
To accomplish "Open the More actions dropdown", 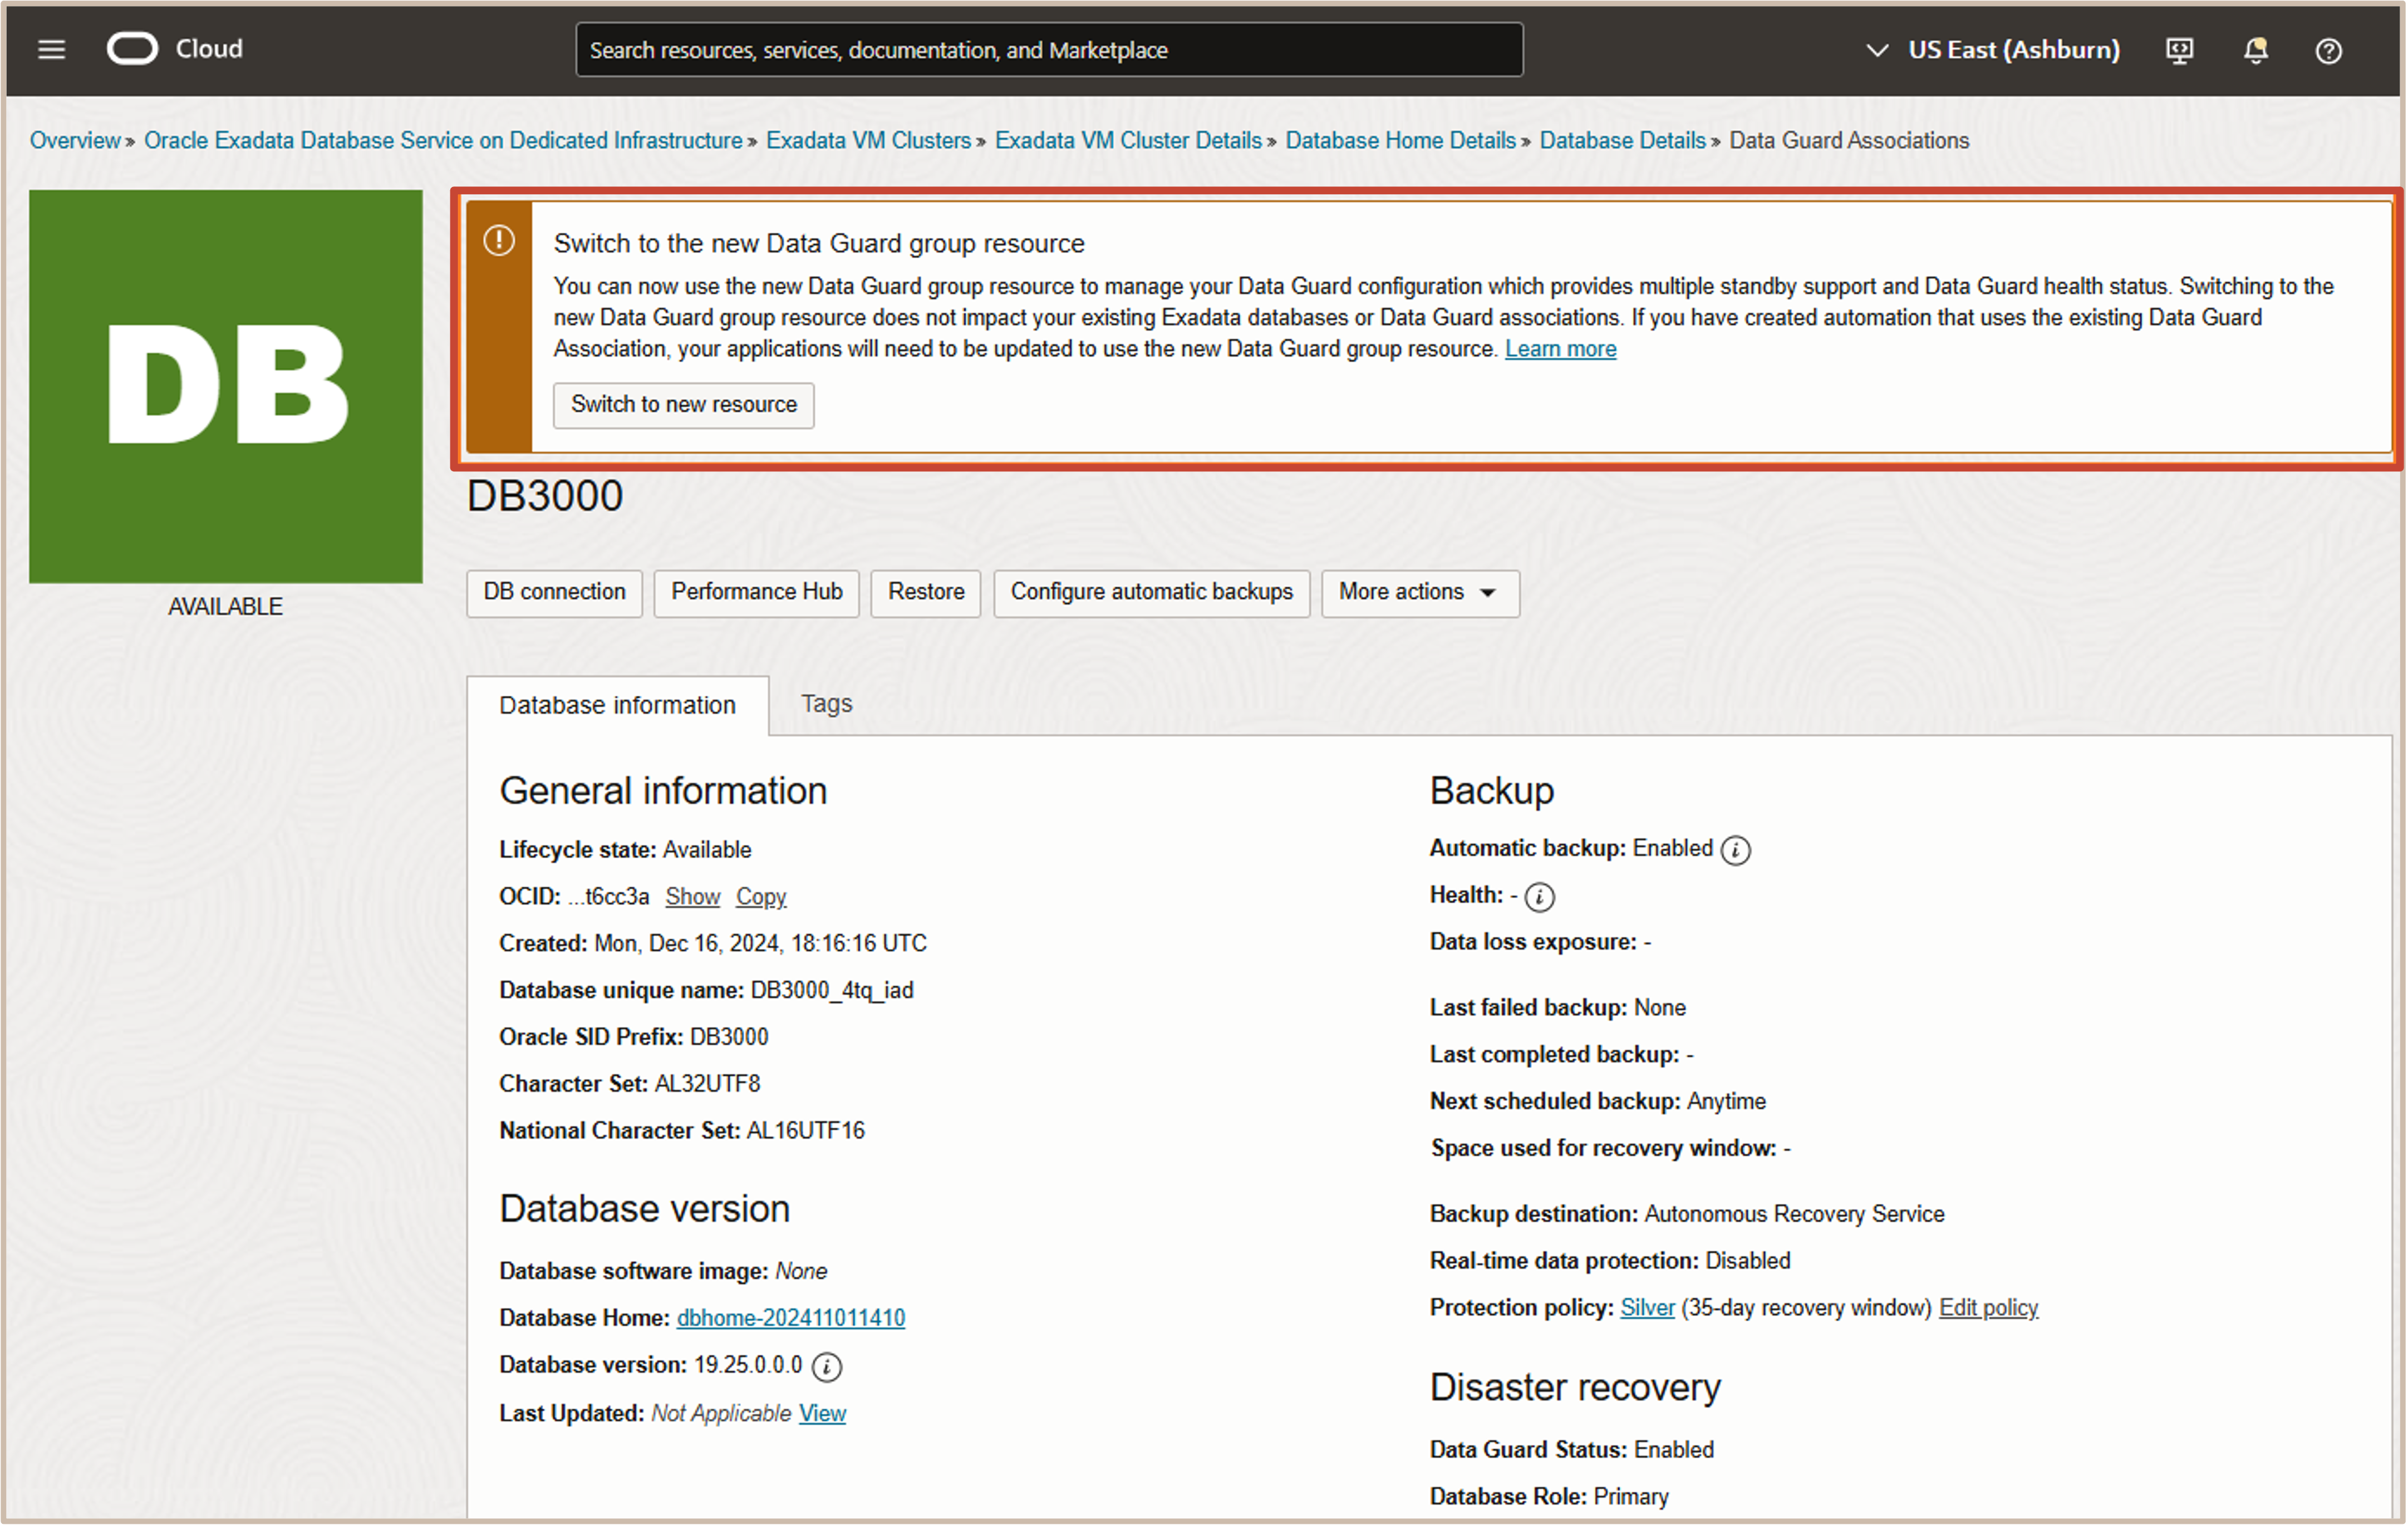I will [x=1419, y=593].
